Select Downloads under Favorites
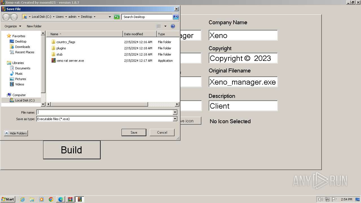The height and width of the screenshot is (203, 361). pos(23,47)
